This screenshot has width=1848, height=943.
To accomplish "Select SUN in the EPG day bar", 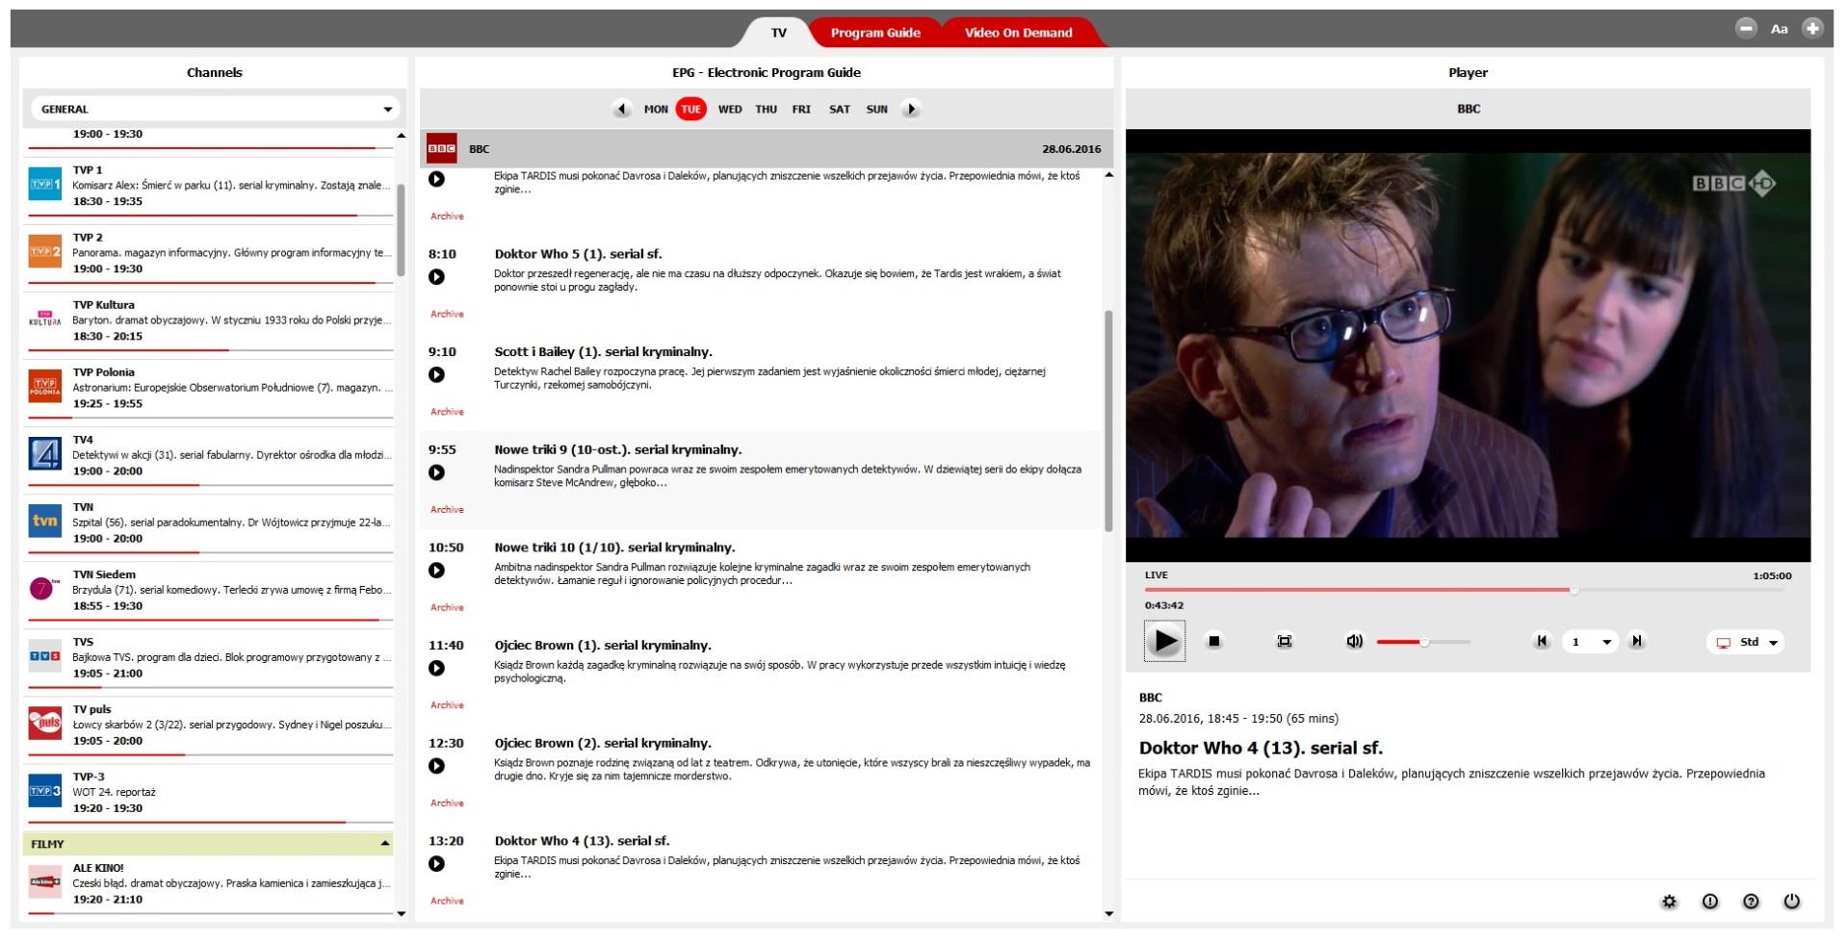I will tap(876, 110).
